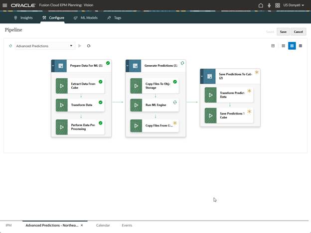Switch to the ML Models tab
This screenshot has height=233, width=311.
click(x=86, y=17)
